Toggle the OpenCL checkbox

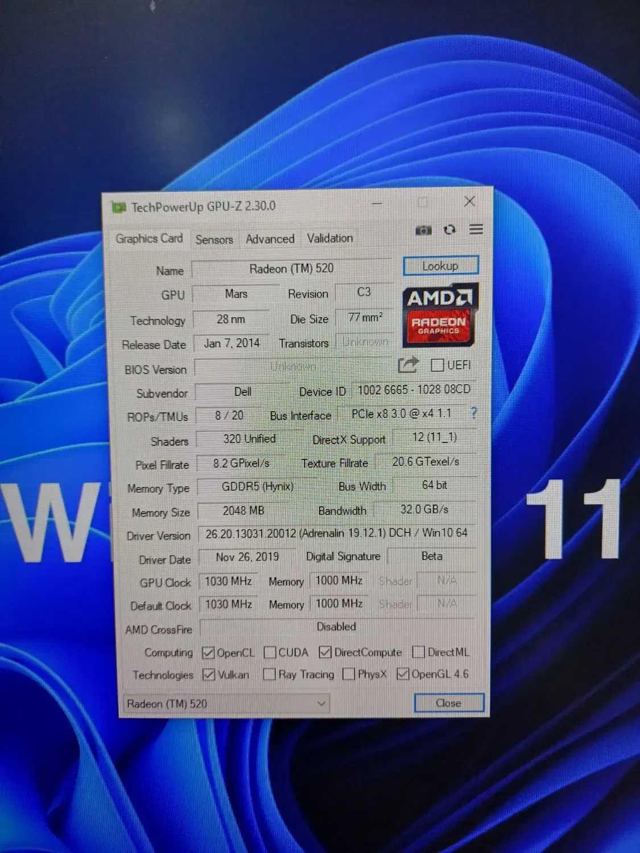[209, 653]
